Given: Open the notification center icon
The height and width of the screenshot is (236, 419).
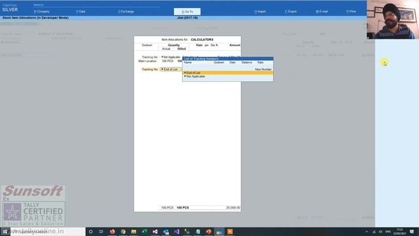Looking at the screenshot, I should click(412, 231).
